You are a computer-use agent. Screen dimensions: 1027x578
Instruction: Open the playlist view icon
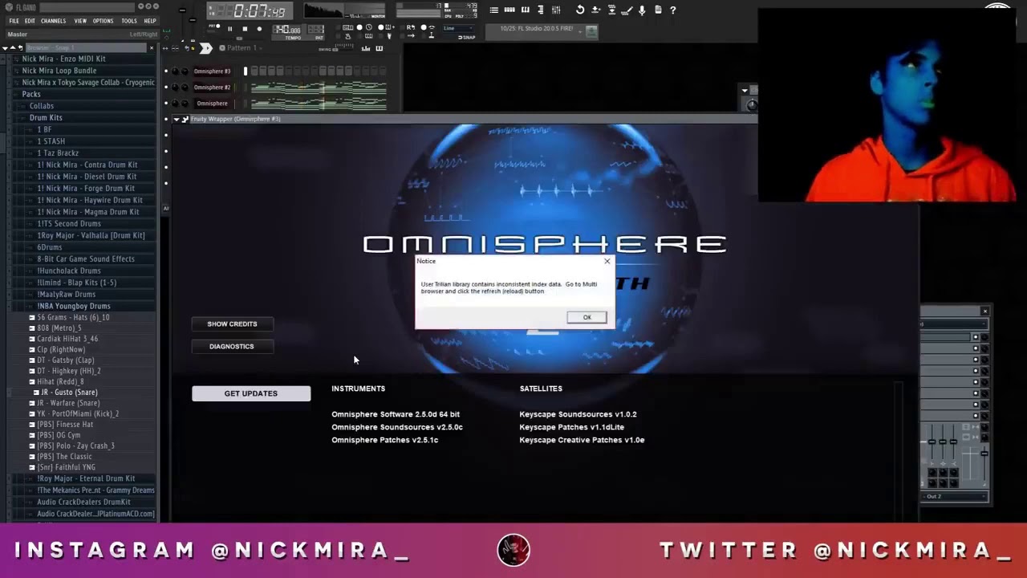[493, 10]
